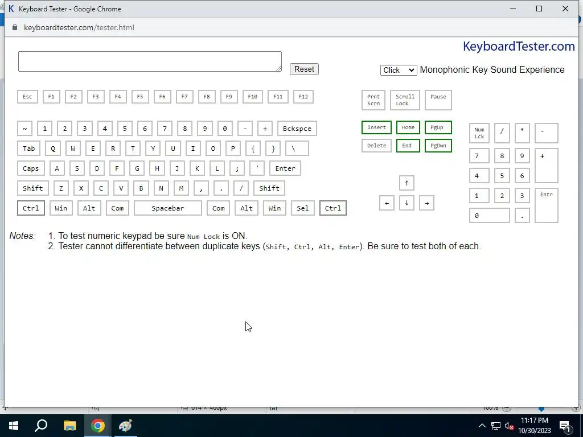Viewport: 583px width, 437px height.
Task: Show hidden tray icons chevron
Action: point(482,426)
